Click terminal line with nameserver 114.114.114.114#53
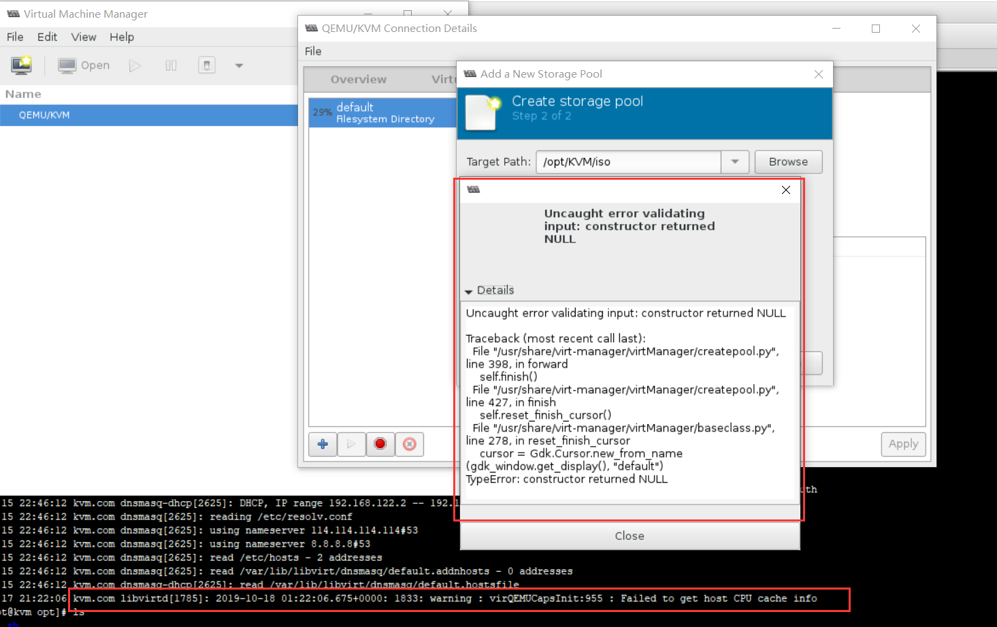The width and height of the screenshot is (997, 627). [x=210, y=530]
